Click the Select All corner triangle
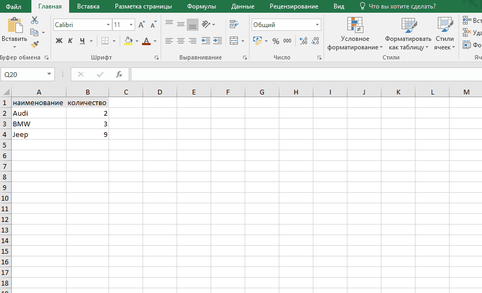Screen dimensions: 482x293 tap(6, 92)
